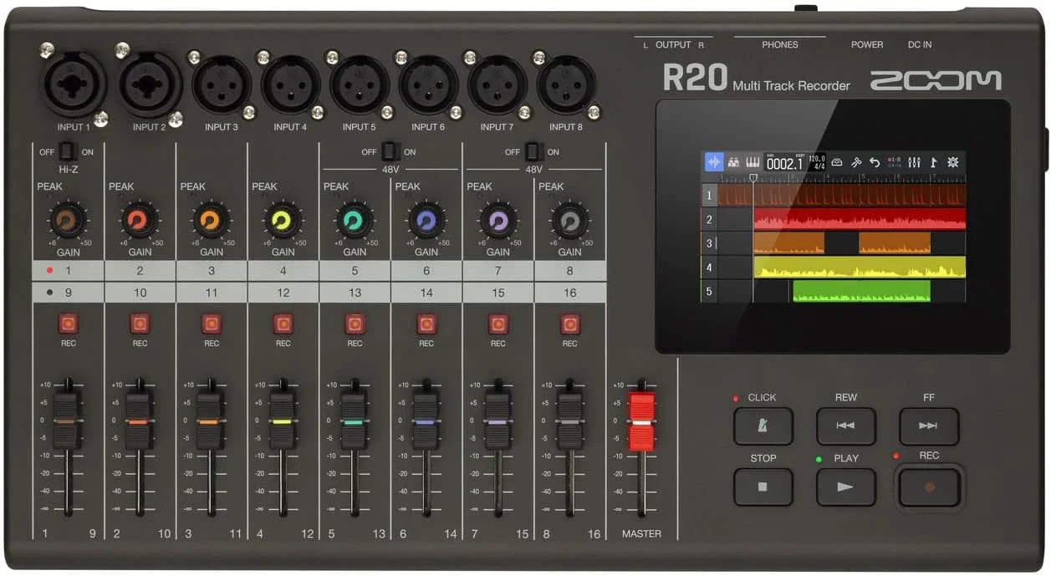Open the drum kit rhythm icon
The image size is (1051, 576).
tap(733, 162)
